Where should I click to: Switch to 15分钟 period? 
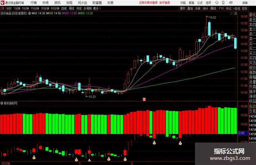[x=35, y=8]
